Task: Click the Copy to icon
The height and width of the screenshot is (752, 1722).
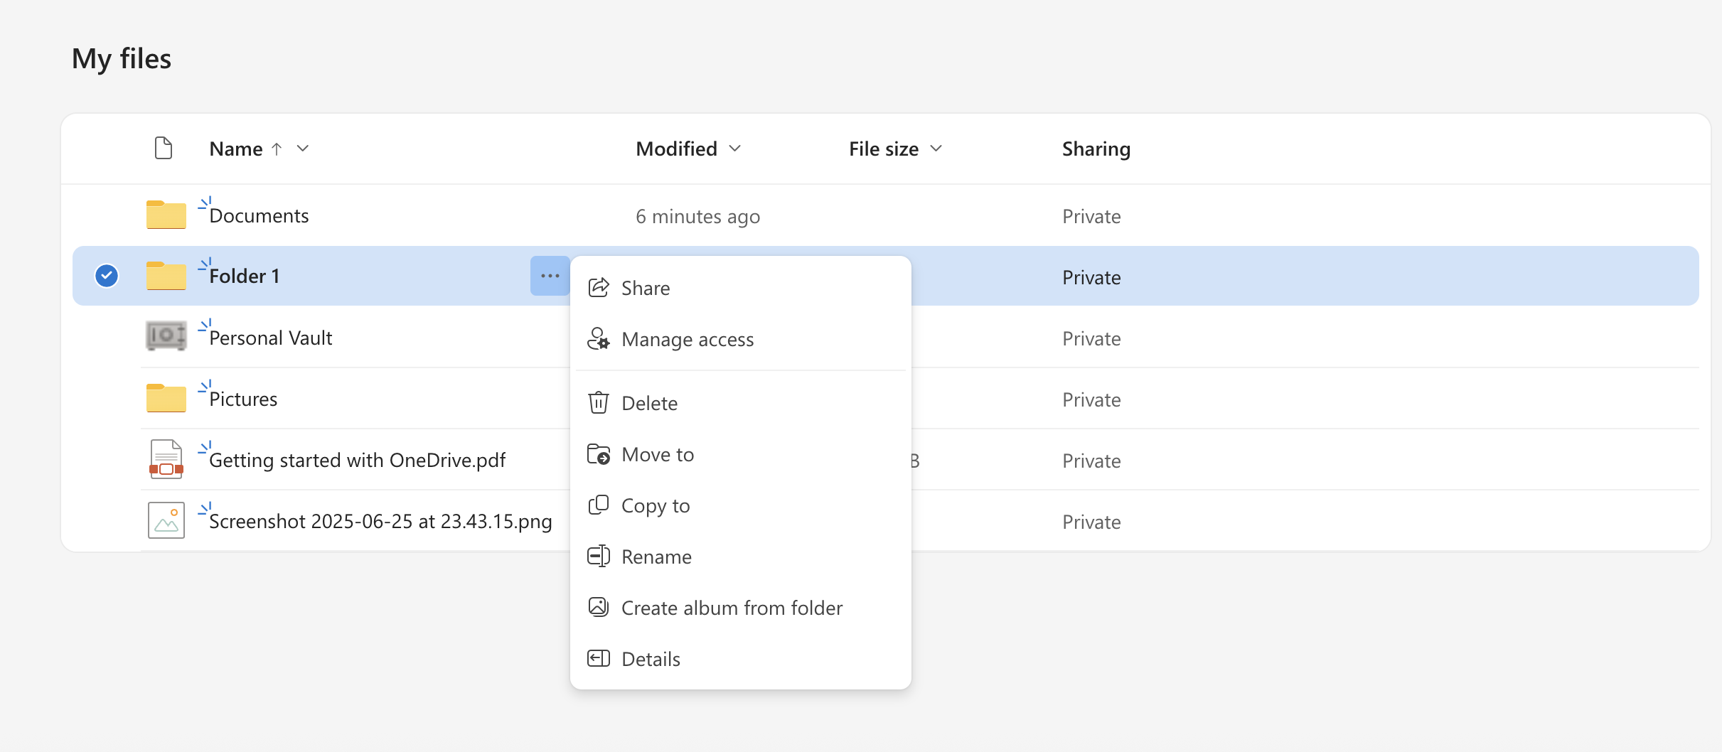Action: [599, 505]
